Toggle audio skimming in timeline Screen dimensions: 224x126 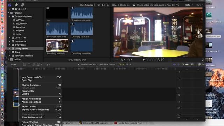[178, 64]
